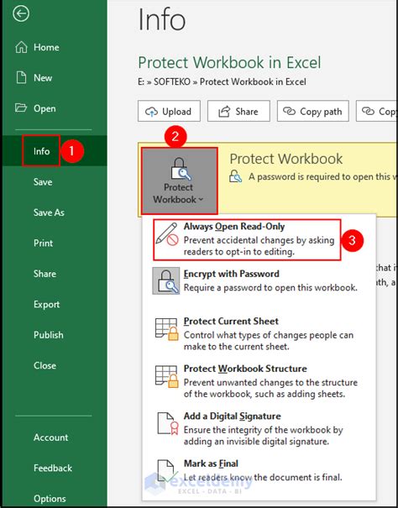Image resolution: width=398 pixels, height=508 pixels.
Task: Open the Export page
Action: 47,305
